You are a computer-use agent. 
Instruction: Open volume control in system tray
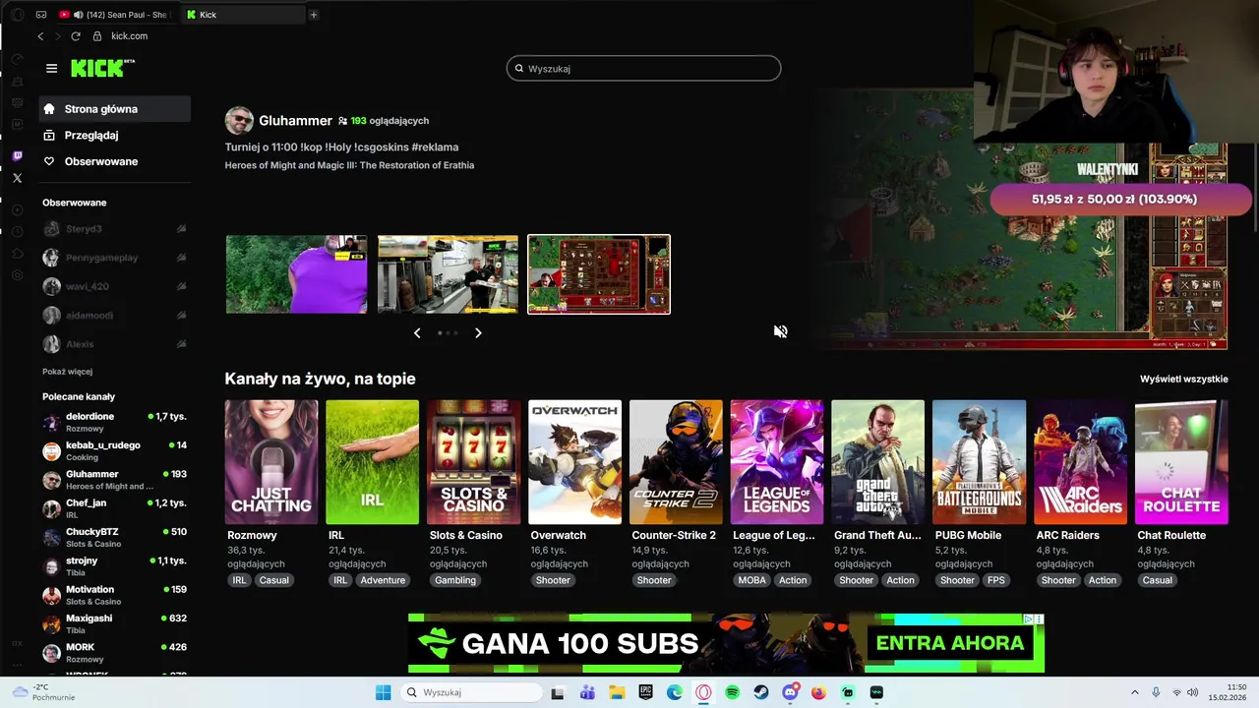click(x=1193, y=692)
